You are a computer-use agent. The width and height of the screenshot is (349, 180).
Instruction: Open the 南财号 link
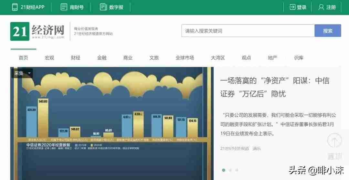point(77,7)
